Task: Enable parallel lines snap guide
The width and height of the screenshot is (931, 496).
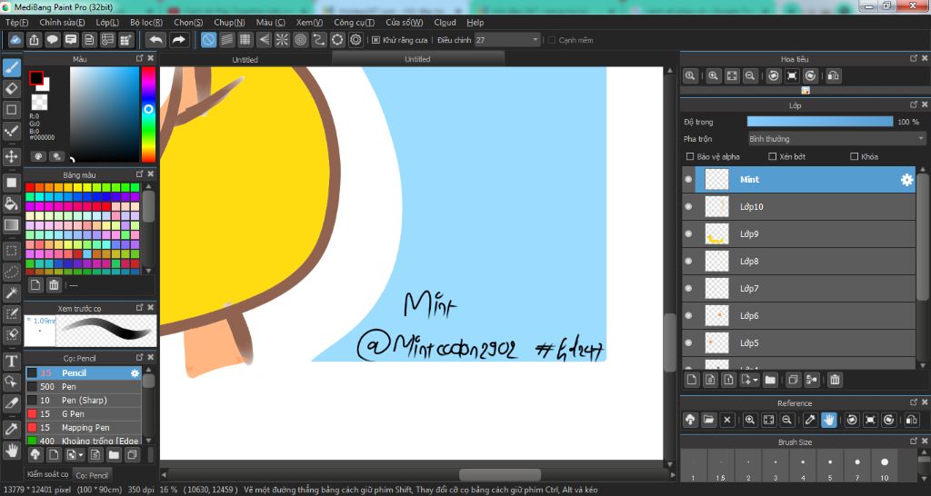Action: point(226,40)
